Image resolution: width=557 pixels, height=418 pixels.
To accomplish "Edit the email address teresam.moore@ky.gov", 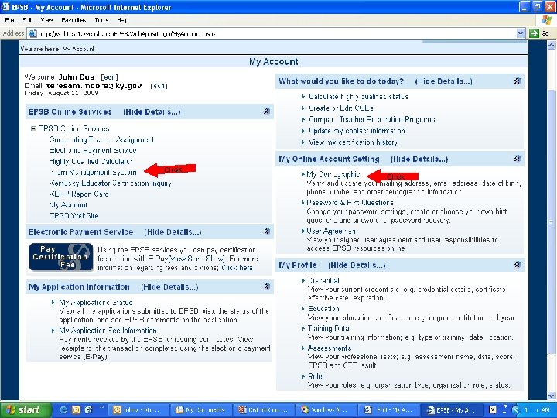I will click(x=159, y=86).
